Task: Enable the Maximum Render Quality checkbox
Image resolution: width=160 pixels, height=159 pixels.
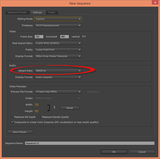Action: 40,117
